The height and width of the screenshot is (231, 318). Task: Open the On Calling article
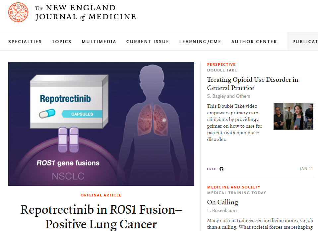[x=223, y=202]
